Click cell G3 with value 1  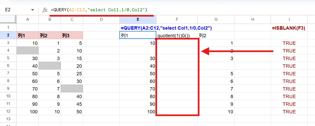pyautogui.click(x=216, y=43)
